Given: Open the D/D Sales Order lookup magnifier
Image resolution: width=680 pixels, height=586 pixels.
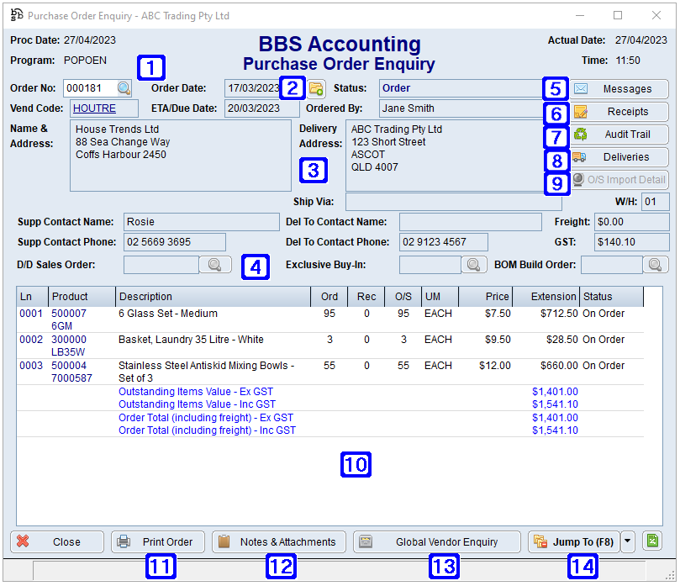Looking at the screenshot, I should coord(215,264).
